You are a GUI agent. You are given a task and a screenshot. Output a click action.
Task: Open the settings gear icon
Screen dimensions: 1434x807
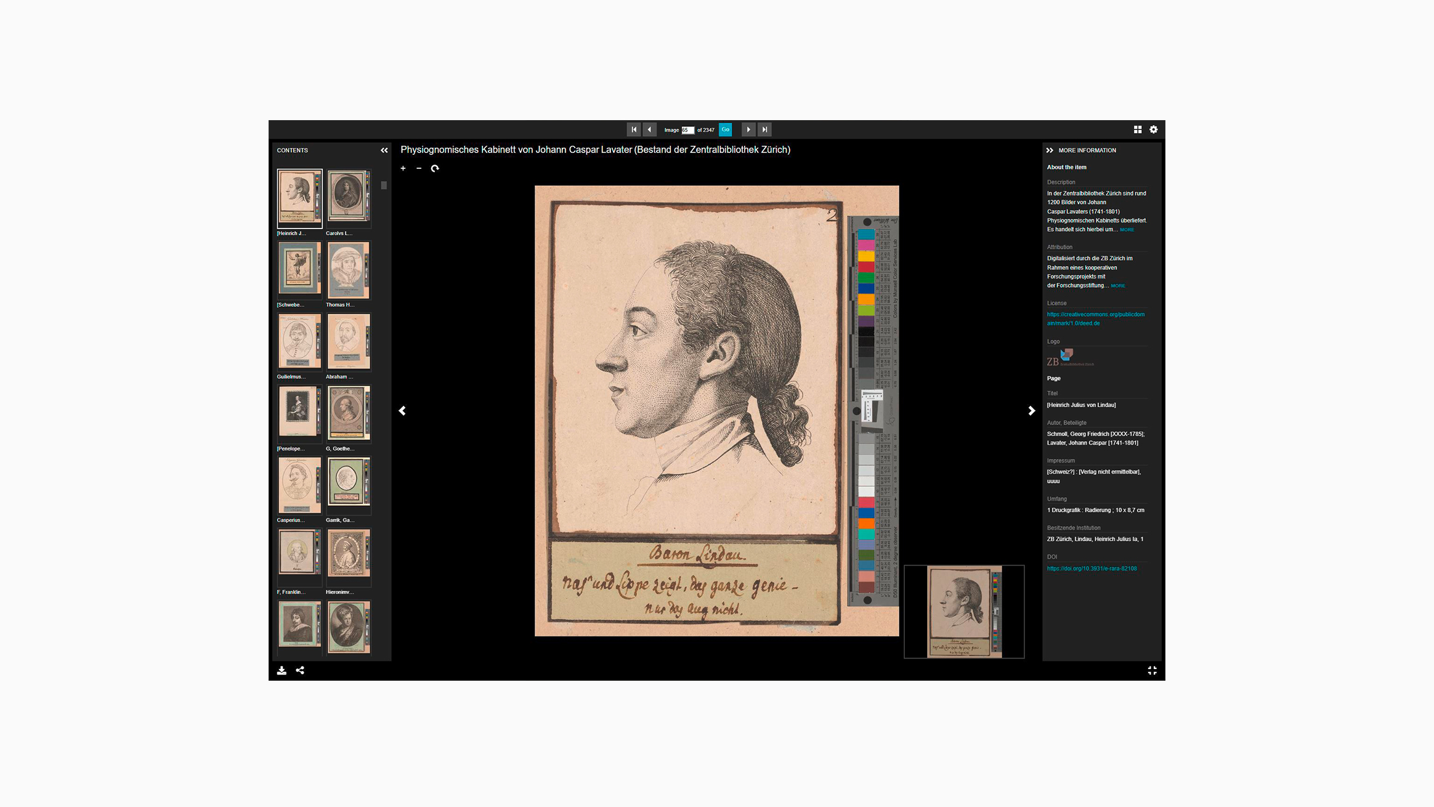click(x=1154, y=129)
